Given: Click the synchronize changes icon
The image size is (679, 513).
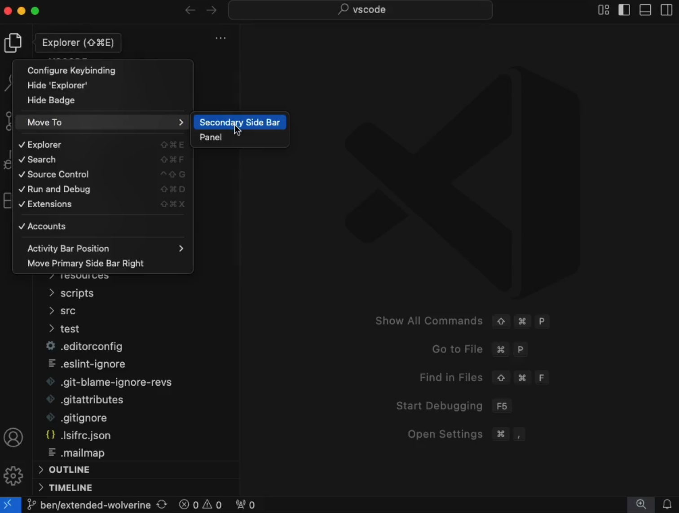Looking at the screenshot, I should [x=162, y=505].
